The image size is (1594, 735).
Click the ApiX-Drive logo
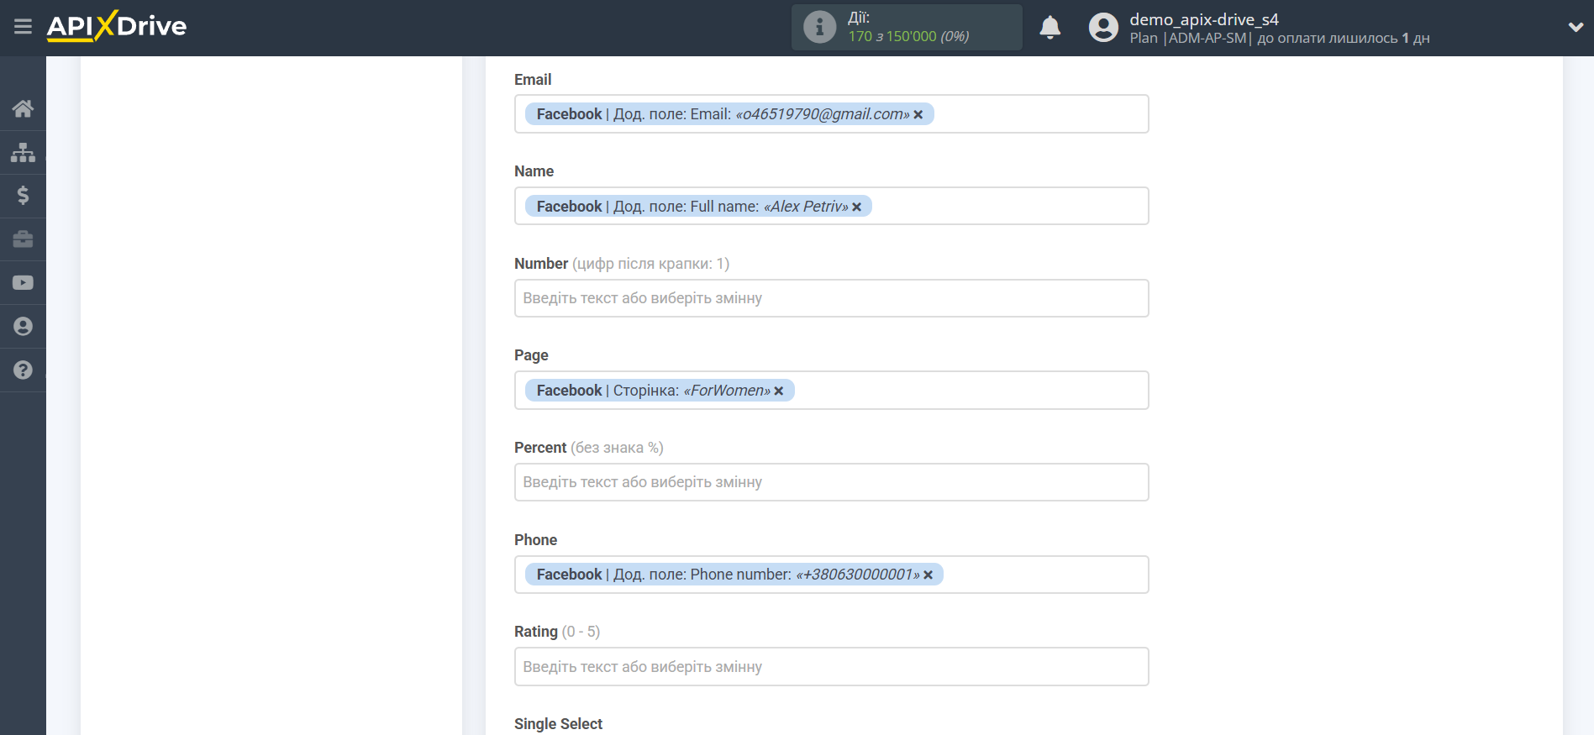pos(117,26)
